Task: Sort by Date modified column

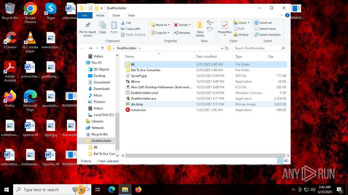Action: tap(214, 57)
